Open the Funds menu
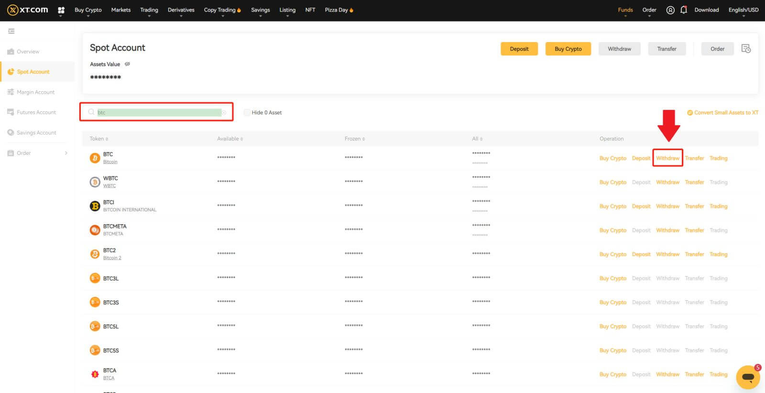This screenshot has width=765, height=393. [625, 10]
